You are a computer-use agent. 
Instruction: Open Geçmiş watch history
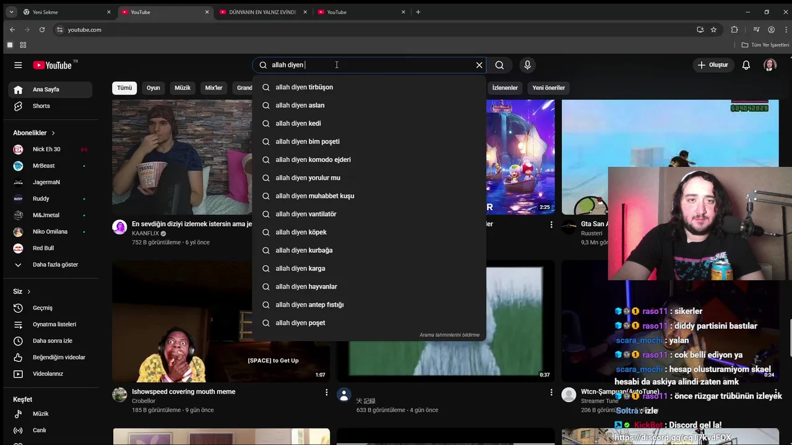(50, 308)
